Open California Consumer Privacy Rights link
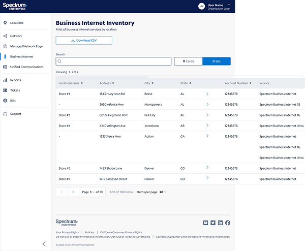 tap(121, 232)
